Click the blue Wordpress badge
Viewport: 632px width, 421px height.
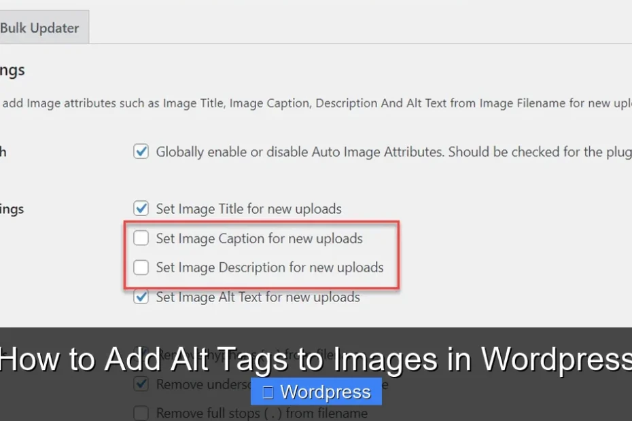pyautogui.click(x=316, y=392)
